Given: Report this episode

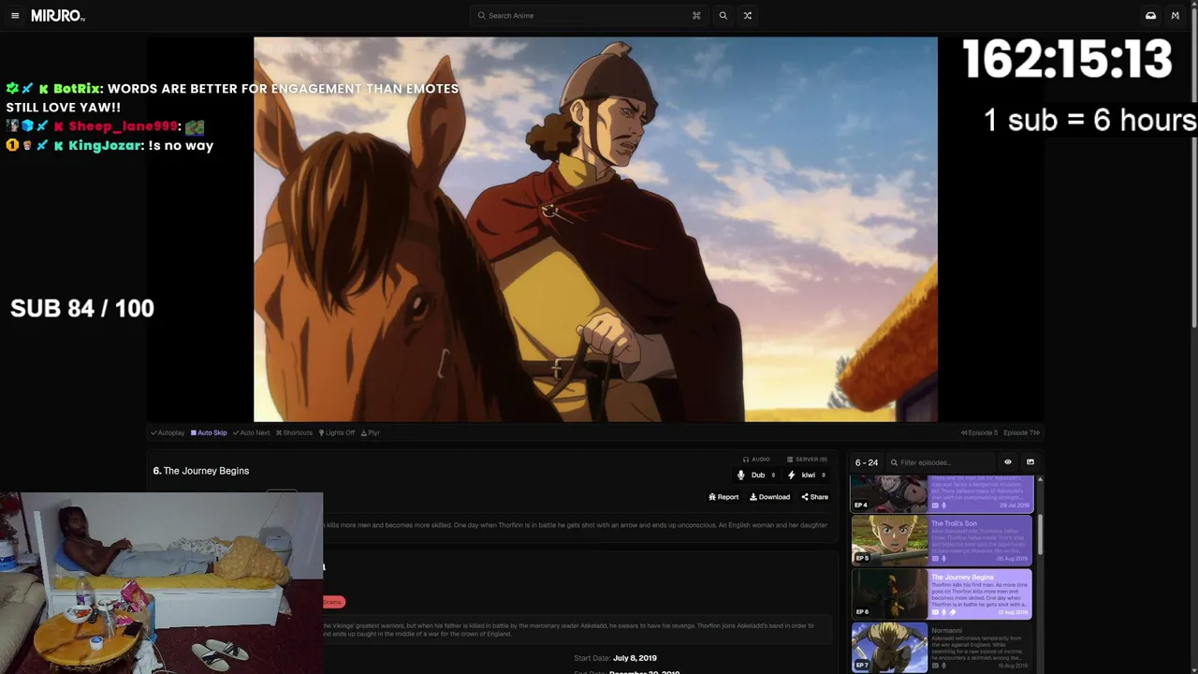Looking at the screenshot, I should (x=723, y=497).
